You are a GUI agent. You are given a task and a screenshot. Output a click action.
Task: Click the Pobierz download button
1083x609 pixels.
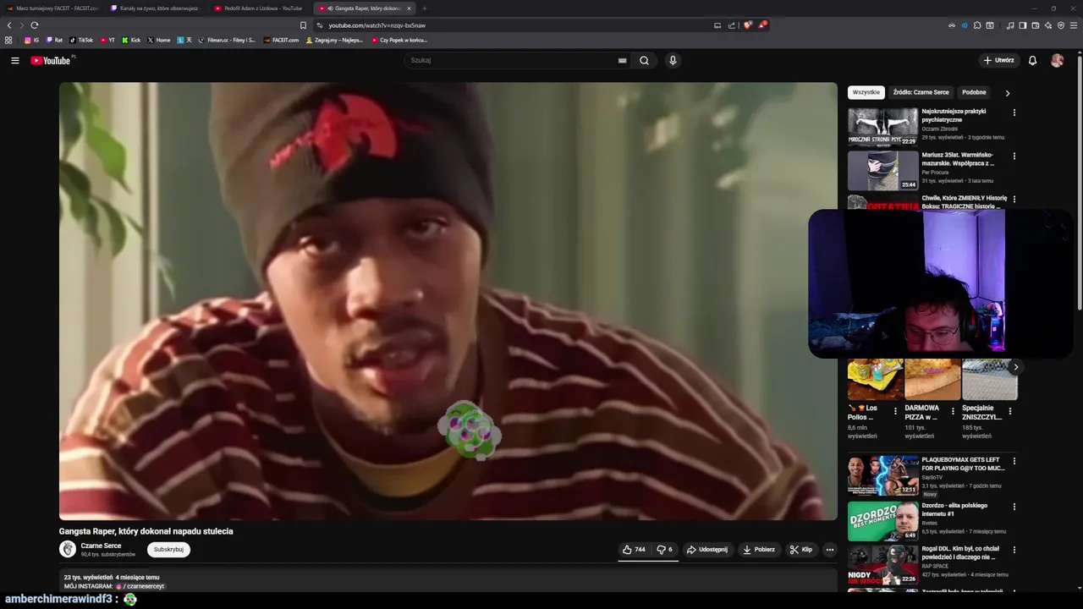[759, 550]
